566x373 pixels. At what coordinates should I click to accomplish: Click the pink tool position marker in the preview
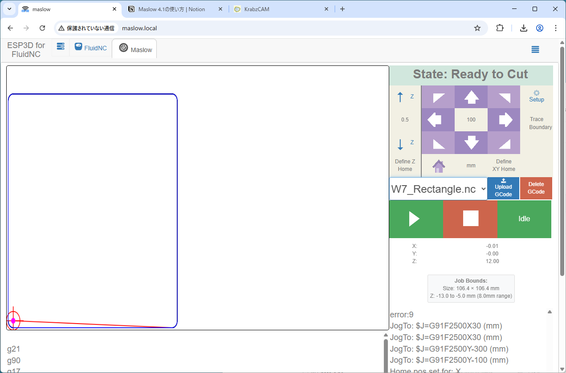tap(13, 320)
